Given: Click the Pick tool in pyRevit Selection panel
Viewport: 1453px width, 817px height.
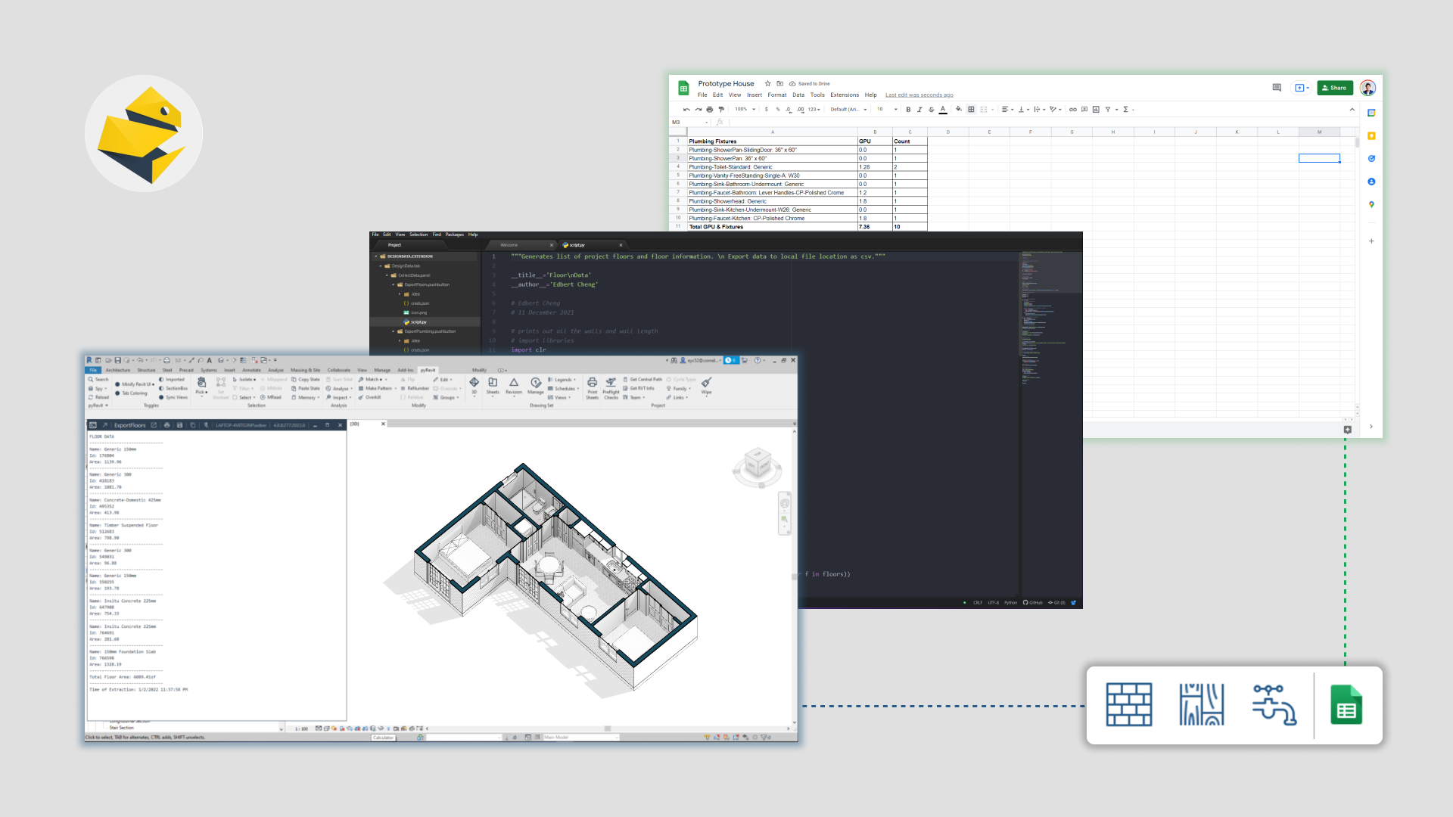Looking at the screenshot, I should point(201,386).
